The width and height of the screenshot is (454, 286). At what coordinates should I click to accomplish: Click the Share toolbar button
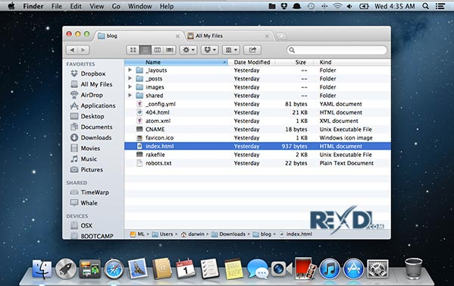pyautogui.click(x=252, y=50)
